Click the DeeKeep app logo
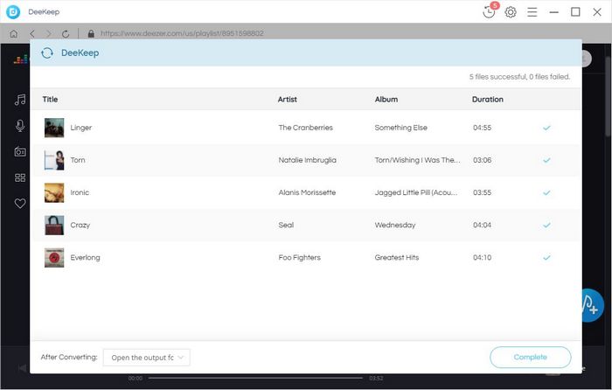612x390 pixels. [x=13, y=11]
